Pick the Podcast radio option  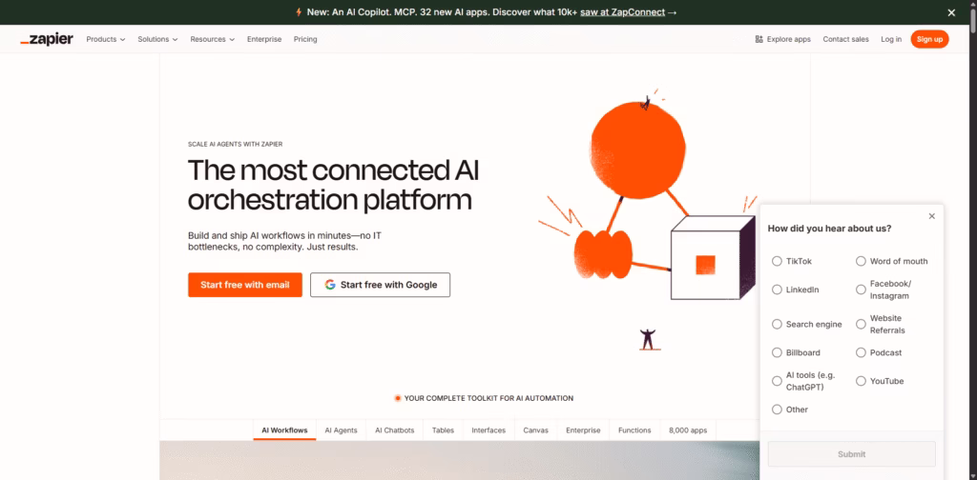click(861, 352)
